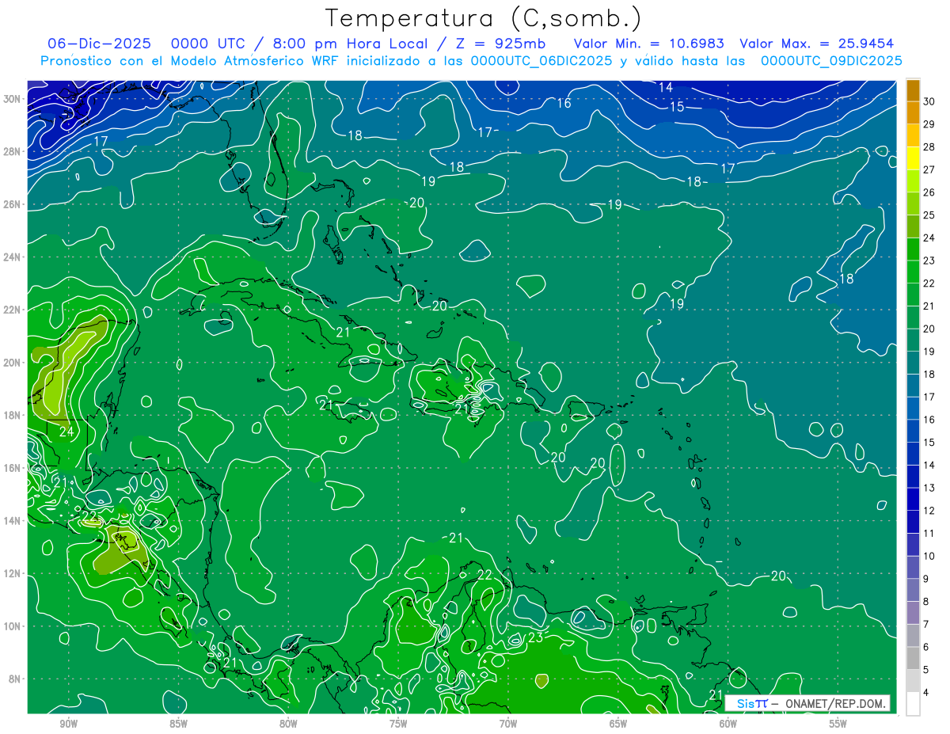The image size is (950, 734).
Task: Click the "4" value on the color legend
Action: tap(926, 693)
